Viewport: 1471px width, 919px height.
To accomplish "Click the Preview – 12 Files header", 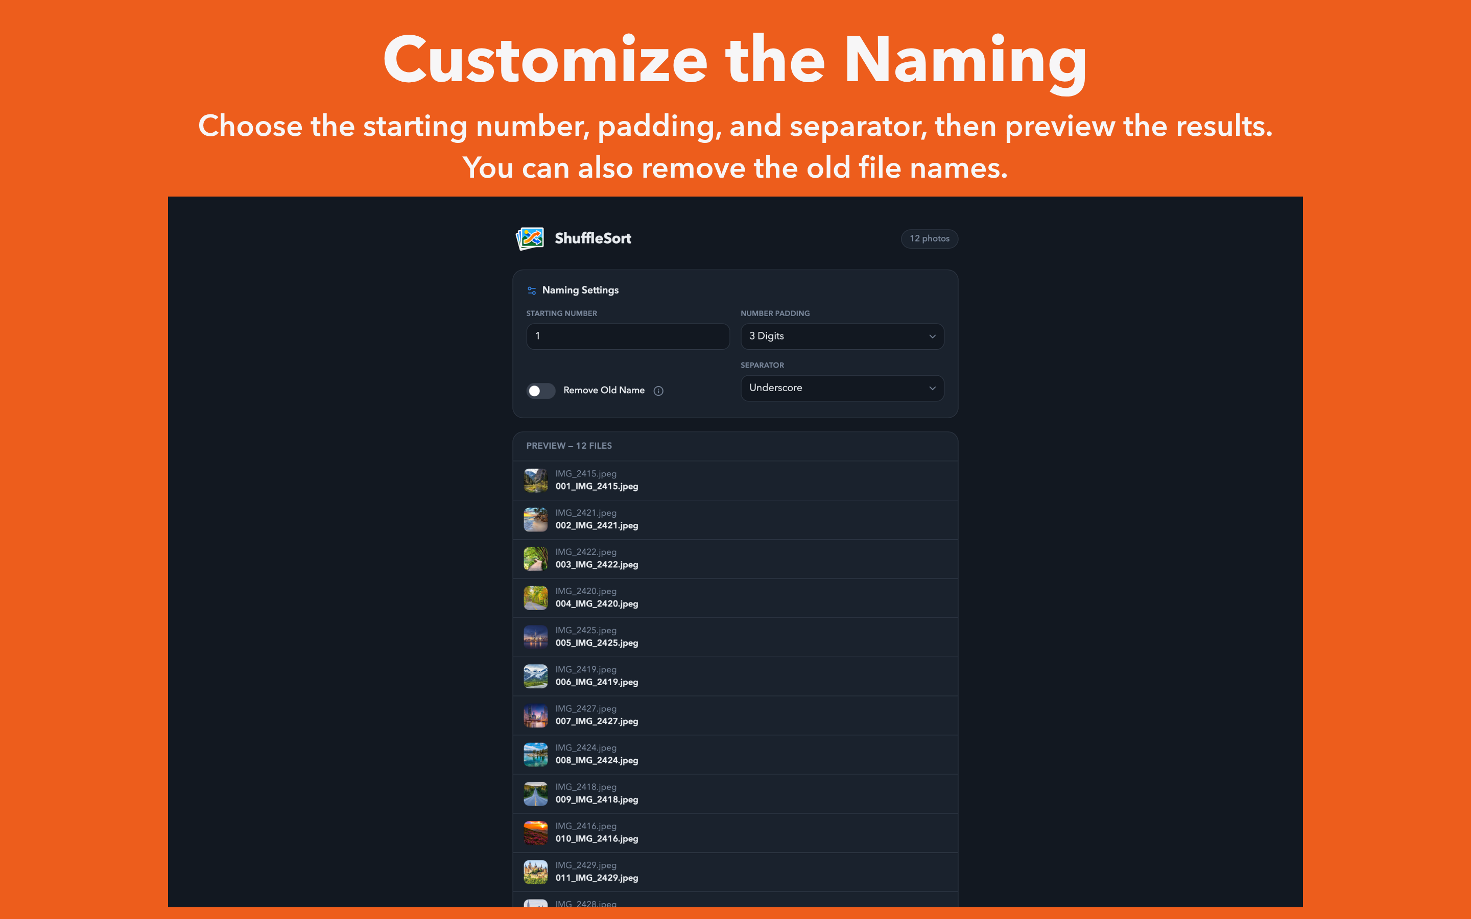I will (569, 446).
